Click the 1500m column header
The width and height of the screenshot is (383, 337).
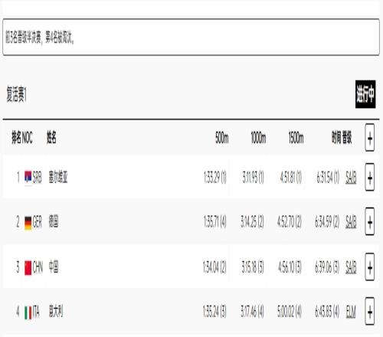[x=296, y=138]
